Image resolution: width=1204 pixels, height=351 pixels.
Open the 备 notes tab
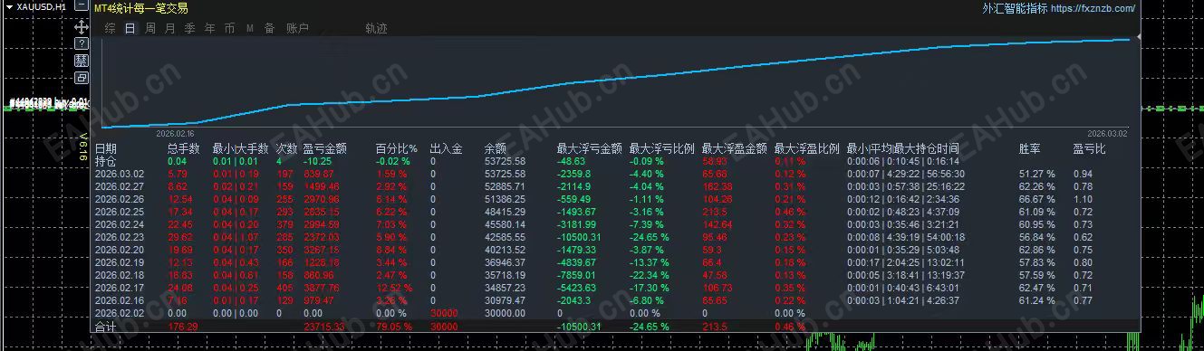(x=269, y=28)
